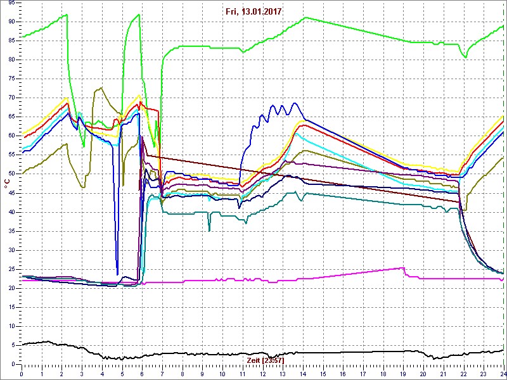
Task: Click temperature axis value 95
Action: [x=11, y=3]
